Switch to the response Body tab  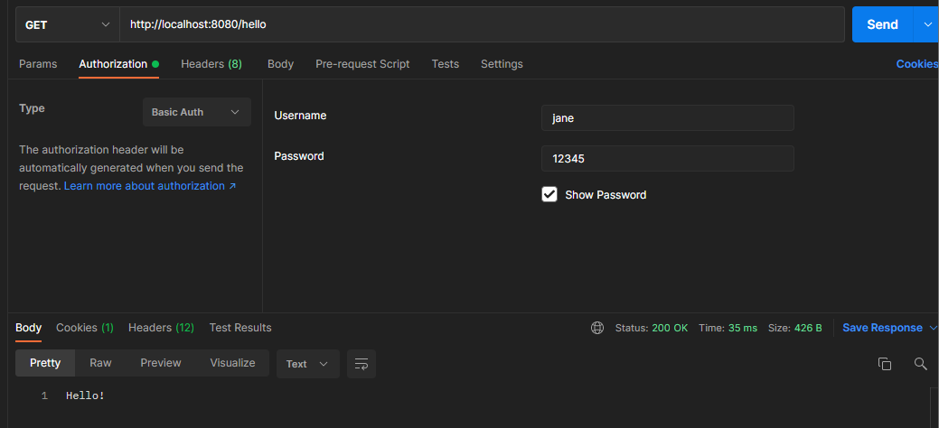29,328
